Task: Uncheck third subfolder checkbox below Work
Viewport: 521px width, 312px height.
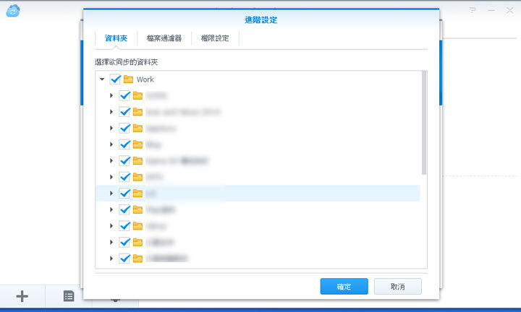Action: [124, 128]
